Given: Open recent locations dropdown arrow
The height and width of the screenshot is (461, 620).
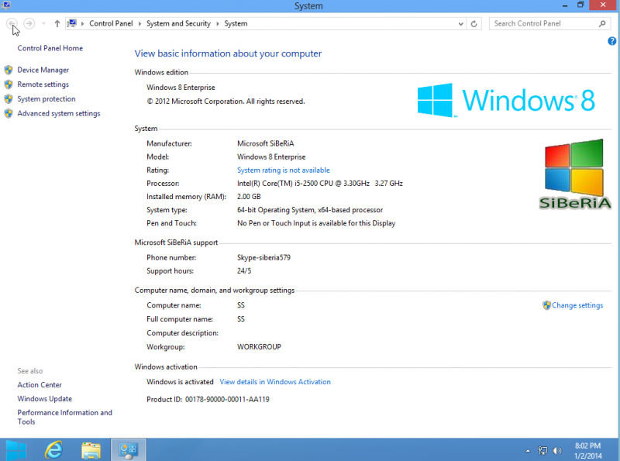Looking at the screenshot, I should (43, 24).
